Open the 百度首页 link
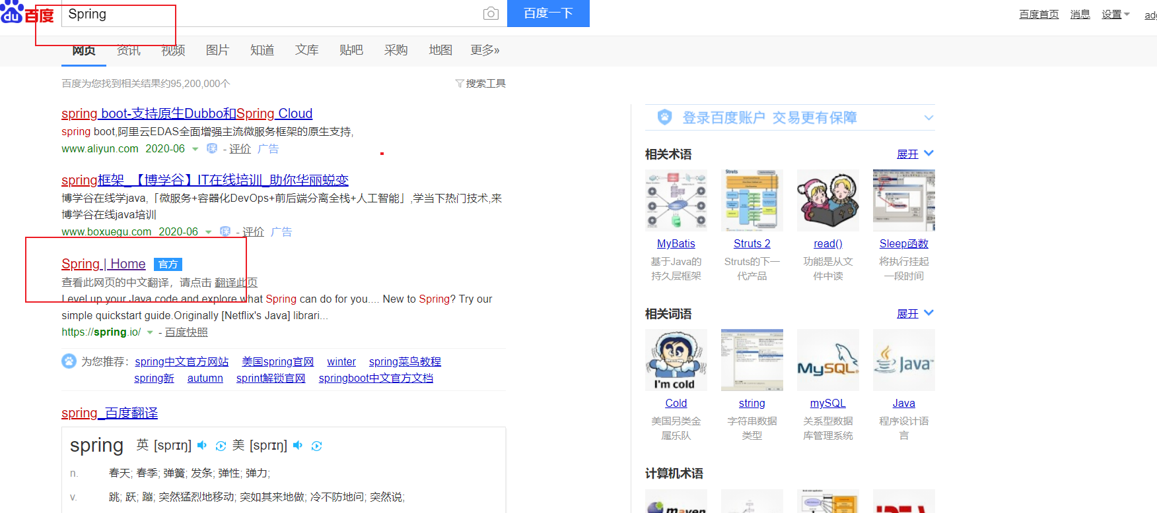 point(1039,15)
